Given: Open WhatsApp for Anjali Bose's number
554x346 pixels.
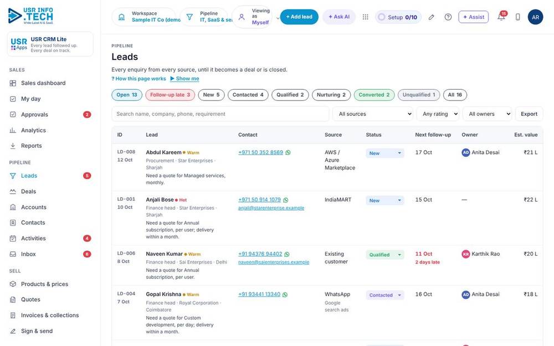Looking at the screenshot, I should tap(286, 200).
